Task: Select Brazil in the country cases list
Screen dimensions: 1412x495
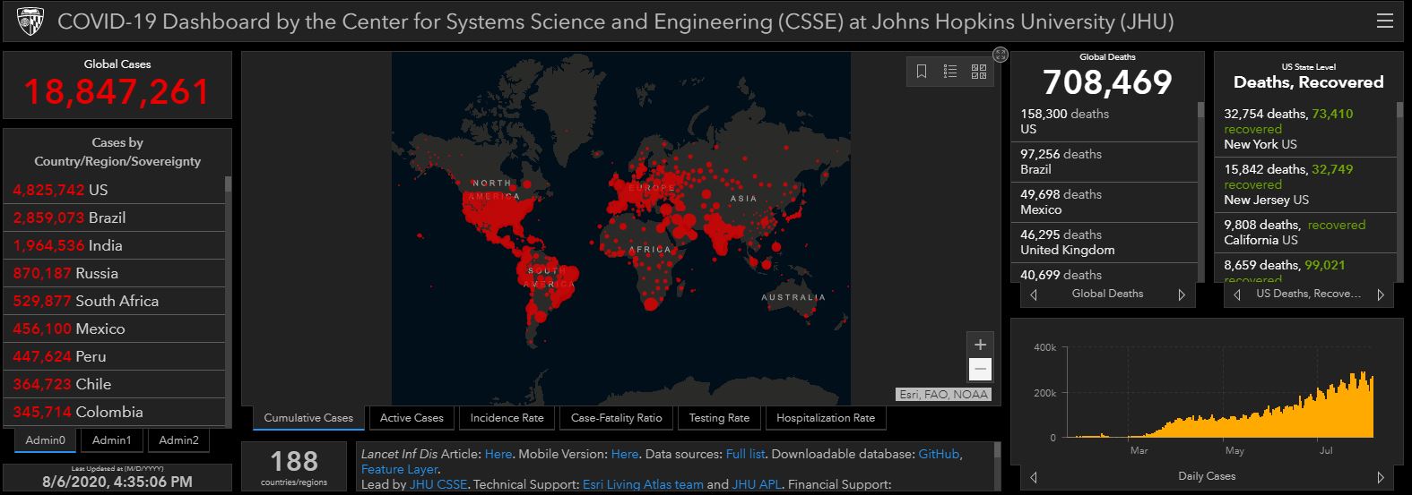Action: point(115,218)
